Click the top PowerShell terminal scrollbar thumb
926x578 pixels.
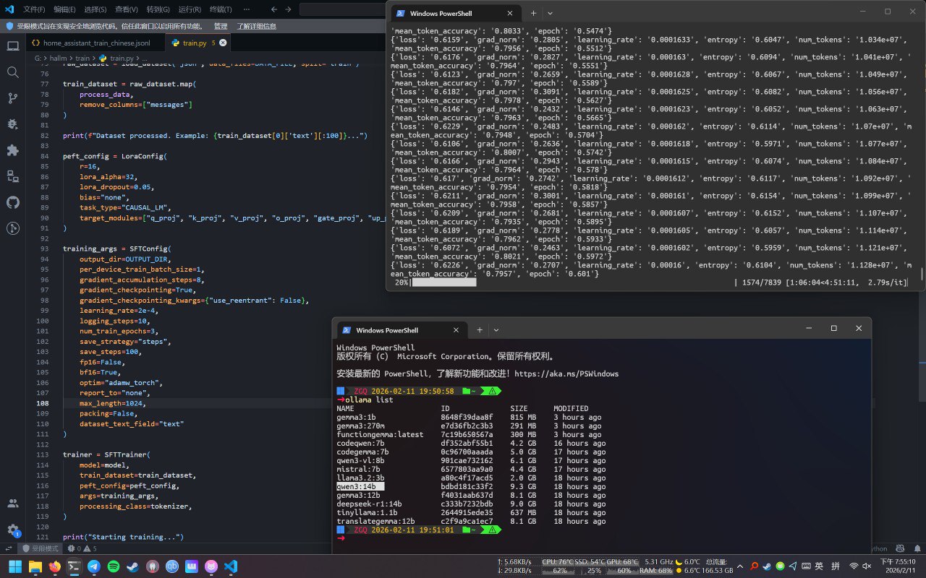pyautogui.click(x=921, y=274)
